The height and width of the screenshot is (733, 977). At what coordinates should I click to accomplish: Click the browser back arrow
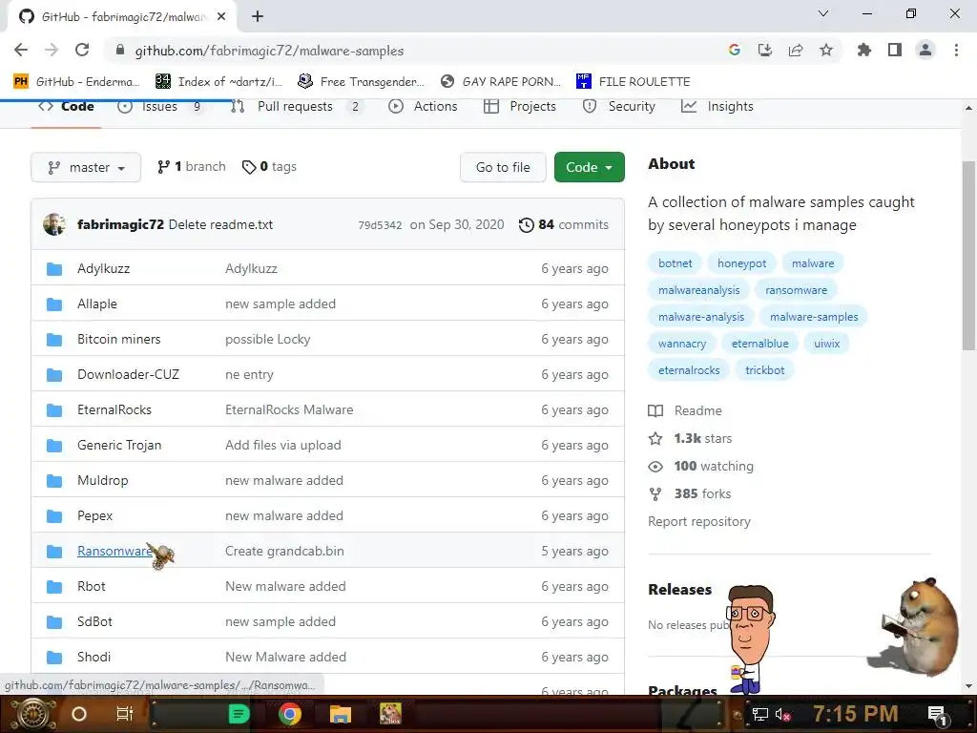tap(21, 50)
